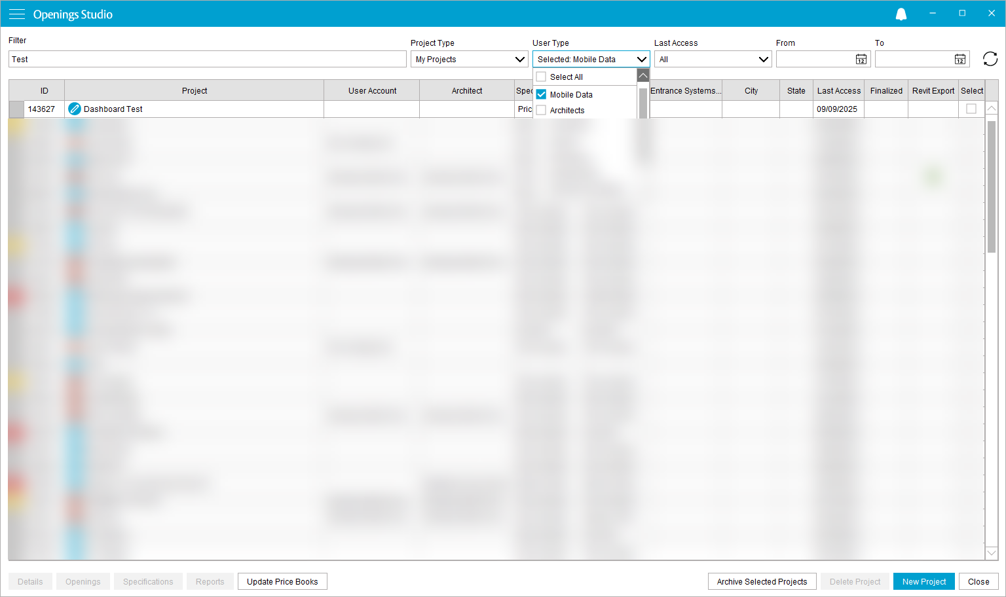
Task: Open the To date calendar picker
Action: click(959, 60)
